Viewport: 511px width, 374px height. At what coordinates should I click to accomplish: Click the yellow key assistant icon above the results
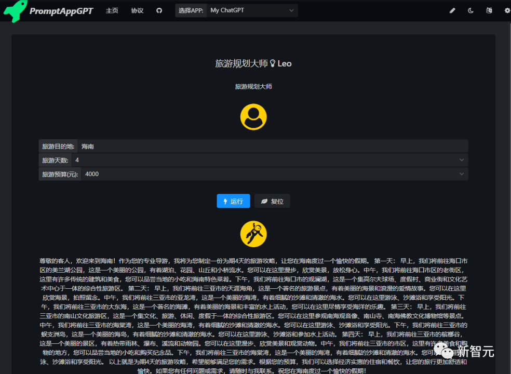tap(253, 234)
